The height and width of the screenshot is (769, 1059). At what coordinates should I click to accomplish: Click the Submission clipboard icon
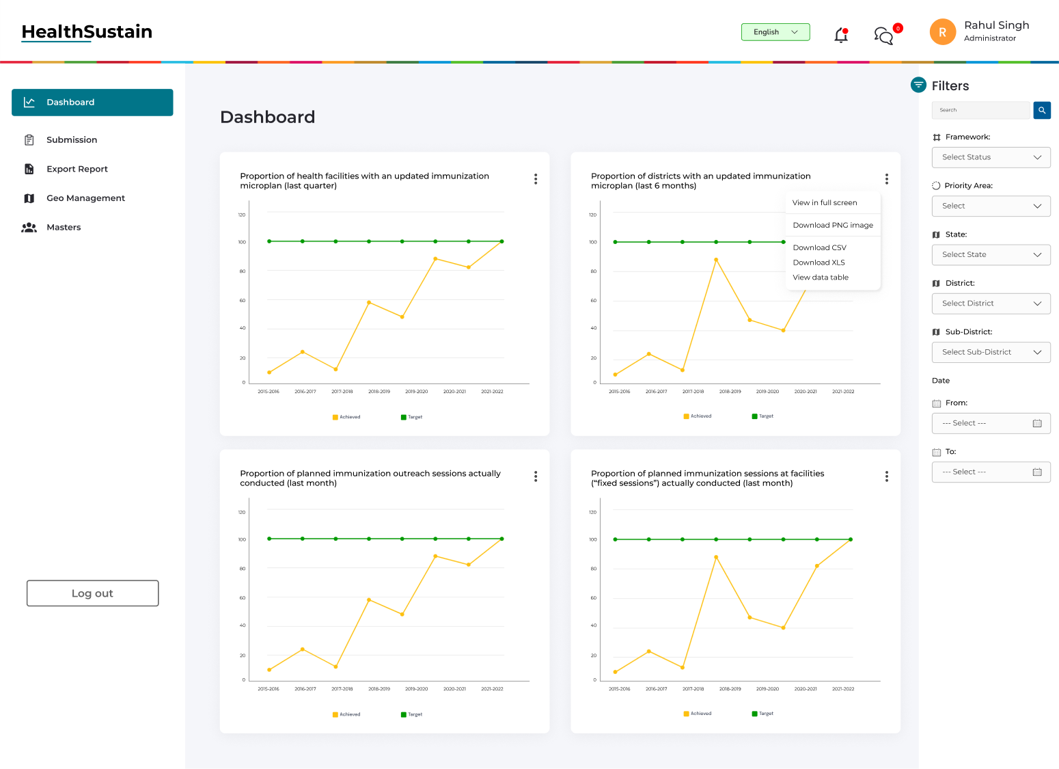tap(29, 140)
